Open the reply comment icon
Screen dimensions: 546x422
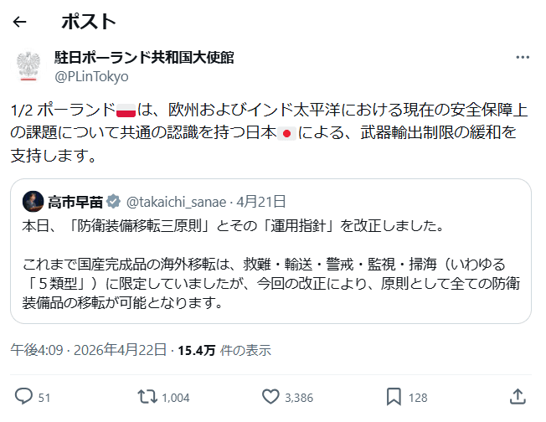tap(24, 396)
